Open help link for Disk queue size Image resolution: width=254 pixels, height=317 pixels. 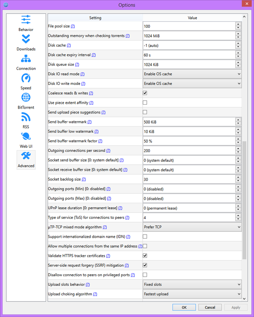pos(77,64)
